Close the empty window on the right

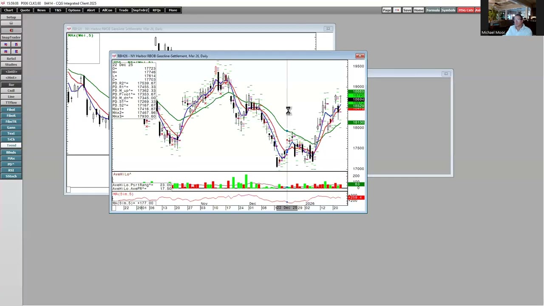(446, 74)
